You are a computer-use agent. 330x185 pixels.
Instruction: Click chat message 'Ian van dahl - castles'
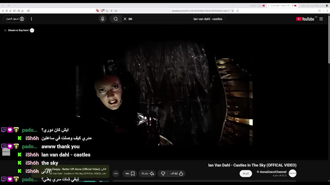pos(66,155)
